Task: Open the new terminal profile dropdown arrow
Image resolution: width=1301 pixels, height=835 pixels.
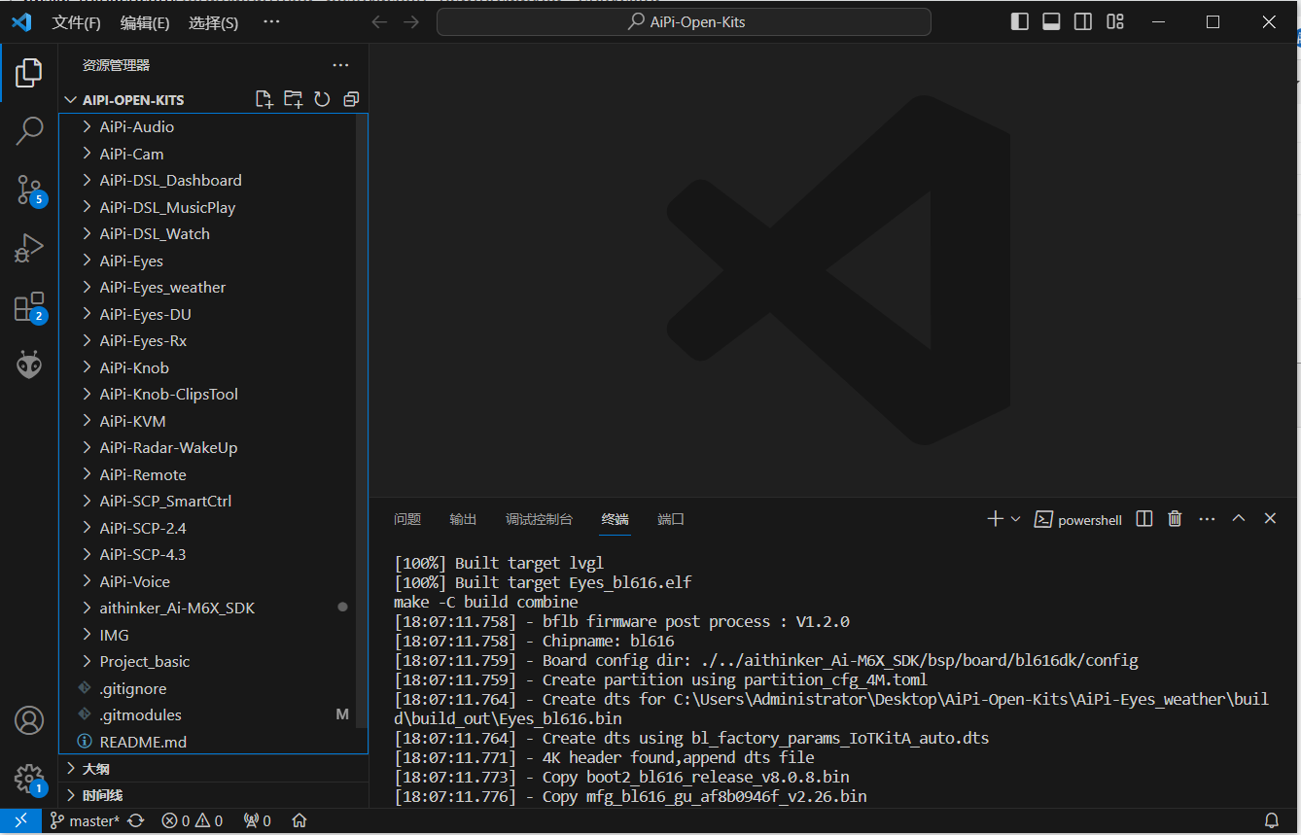Action: [x=1015, y=519]
